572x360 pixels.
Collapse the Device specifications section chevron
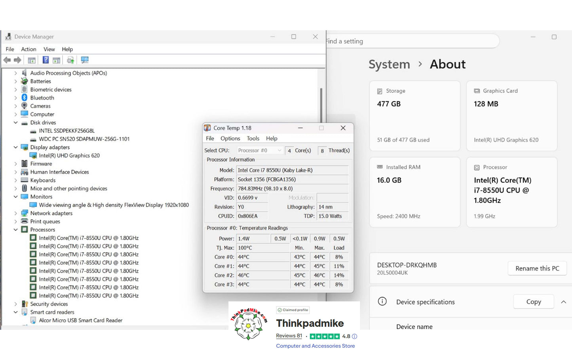563,302
